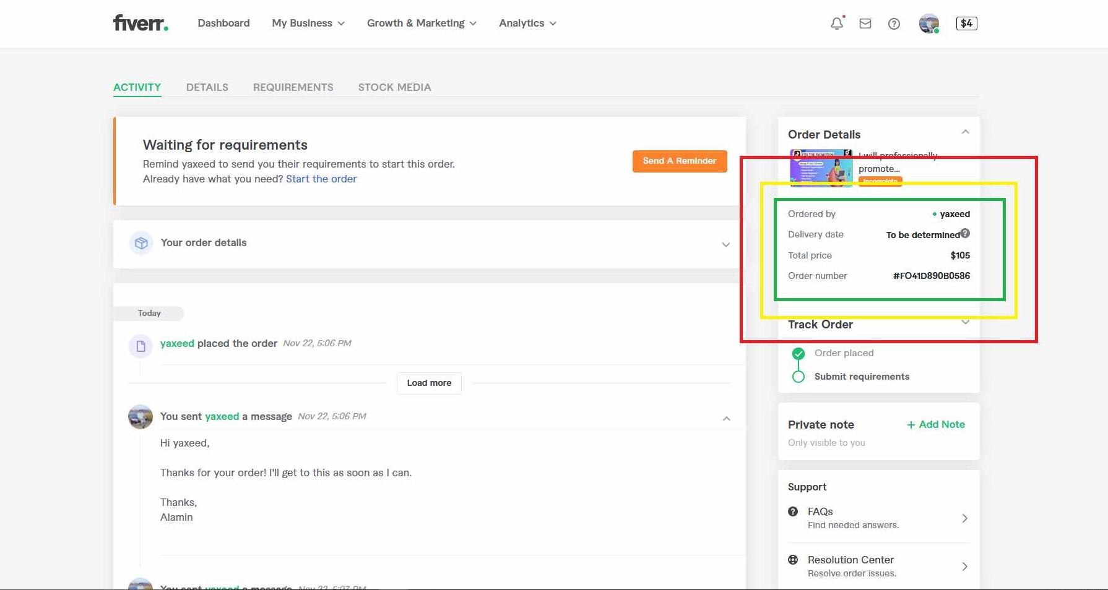The height and width of the screenshot is (590, 1108).
Task: Select the $105 total price value
Action: point(960,255)
